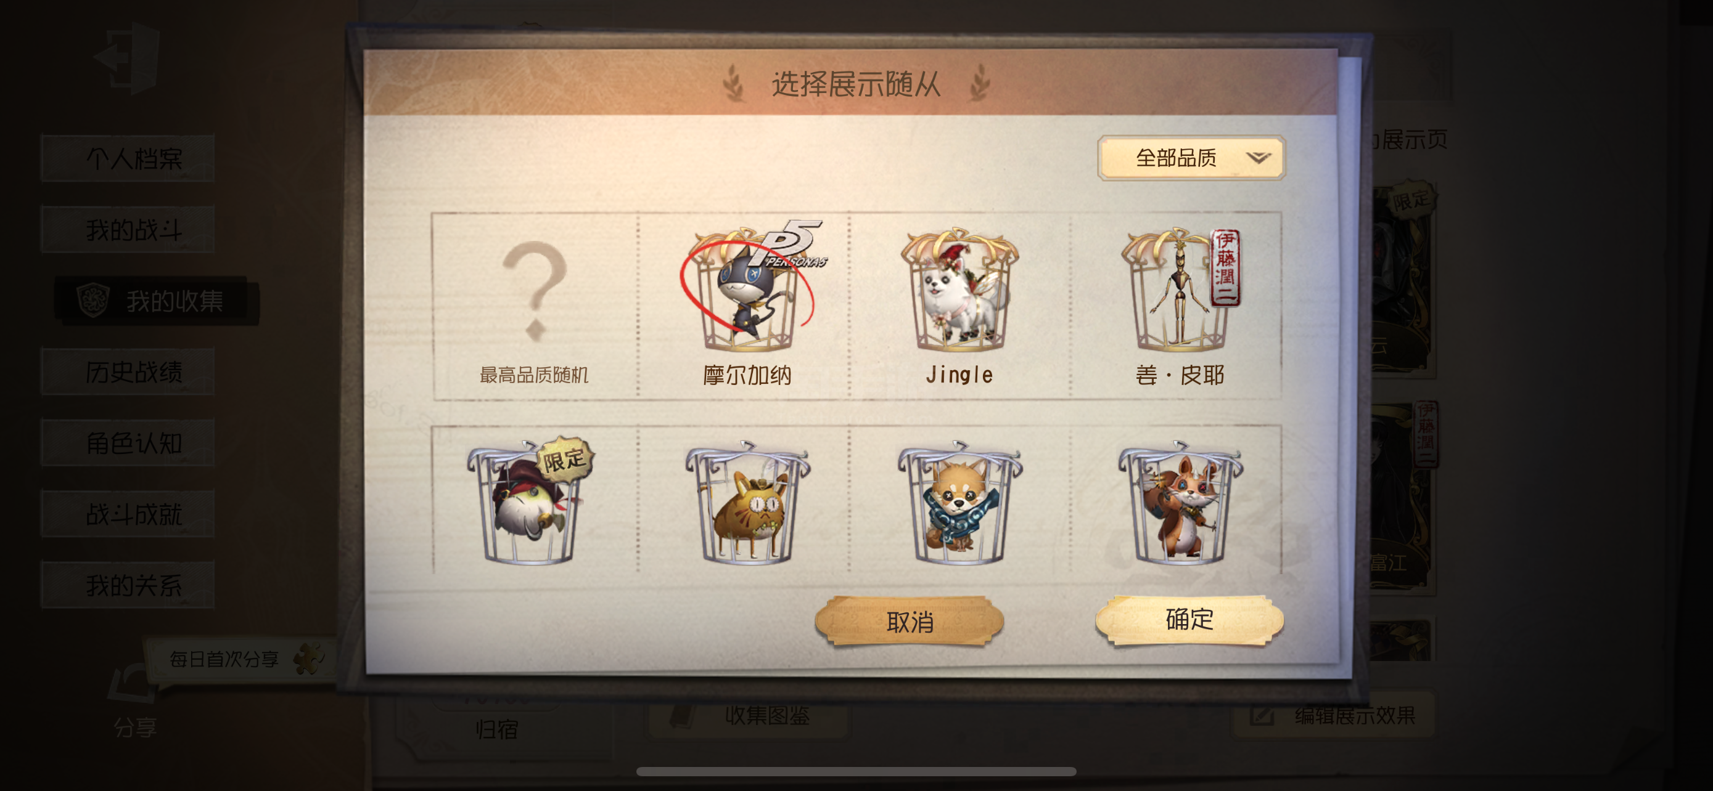
Task: Switch to 我的战斗 sidebar tab
Action: click(128, 230)
